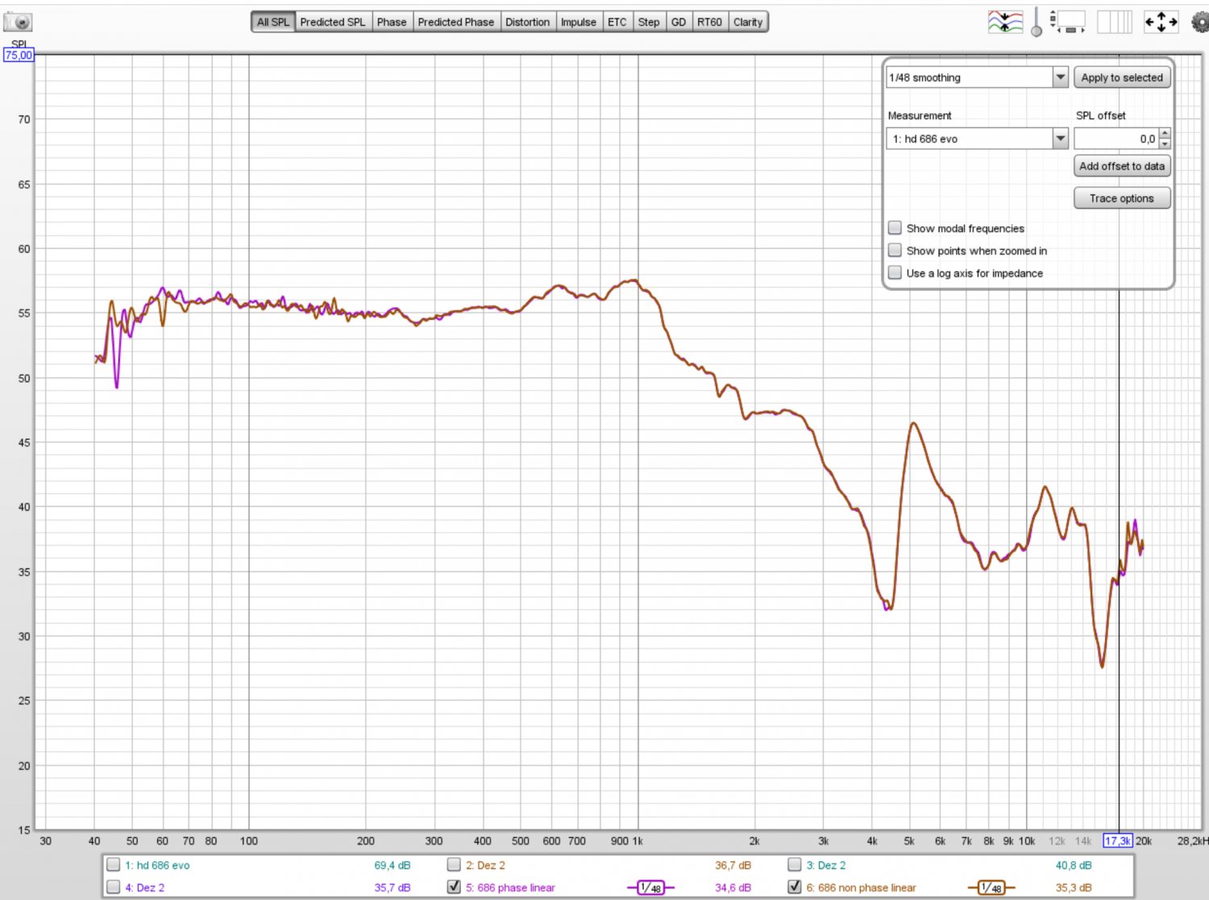This screenshot has height=900, width=1209.
Task: Open the Predicted Phase tab
Action: 456,22
